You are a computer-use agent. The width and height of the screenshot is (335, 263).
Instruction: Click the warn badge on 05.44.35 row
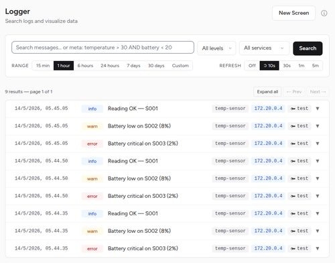(x=92, y=231)
